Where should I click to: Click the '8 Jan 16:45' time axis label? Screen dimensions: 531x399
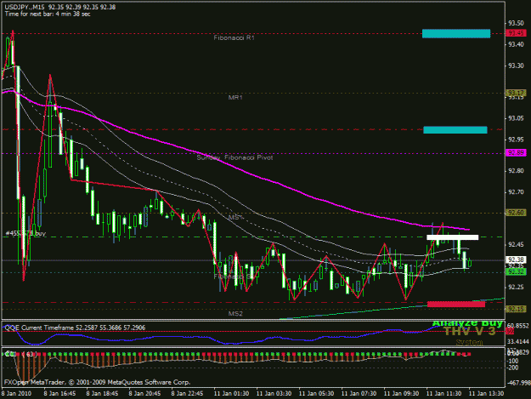point(59,393)
